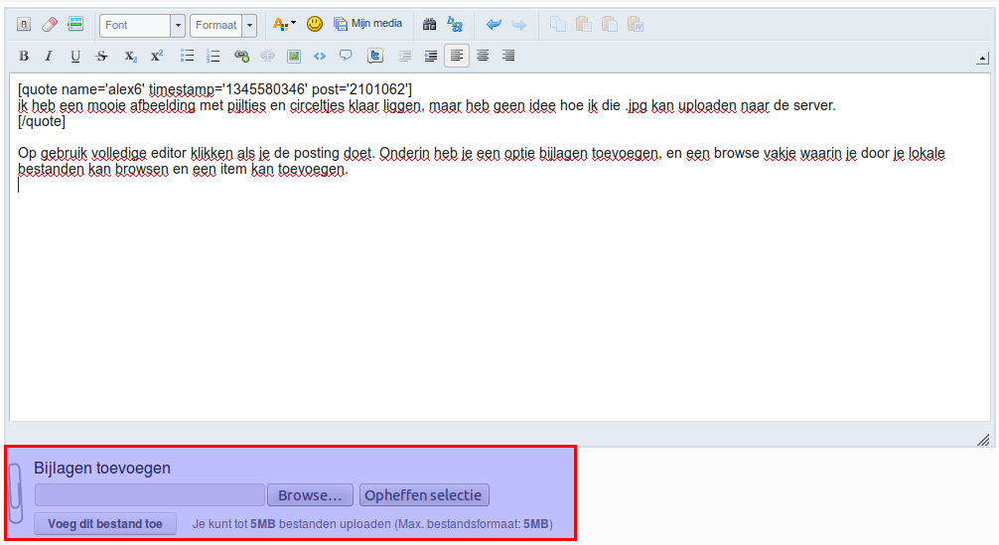Toggle underline formatting
Screen dimensions: 999x545
(x=75, y=56)
